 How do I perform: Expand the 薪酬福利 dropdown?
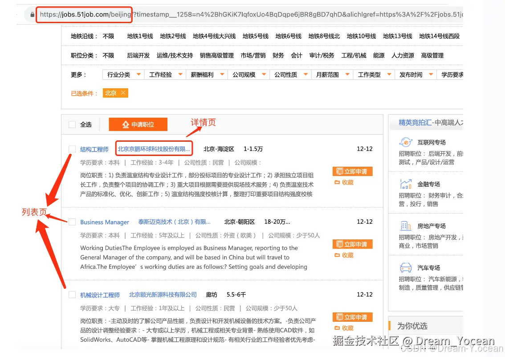(209, 74)
